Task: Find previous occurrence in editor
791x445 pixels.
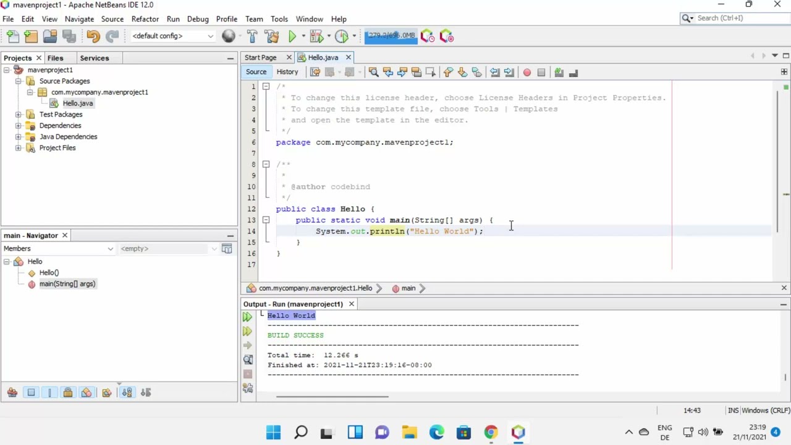Action: coord(387,72)
